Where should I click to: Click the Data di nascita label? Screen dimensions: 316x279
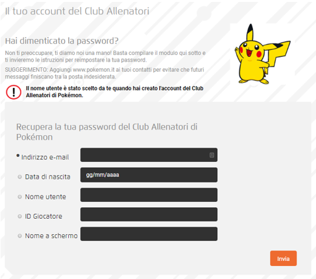click(47, 177)
